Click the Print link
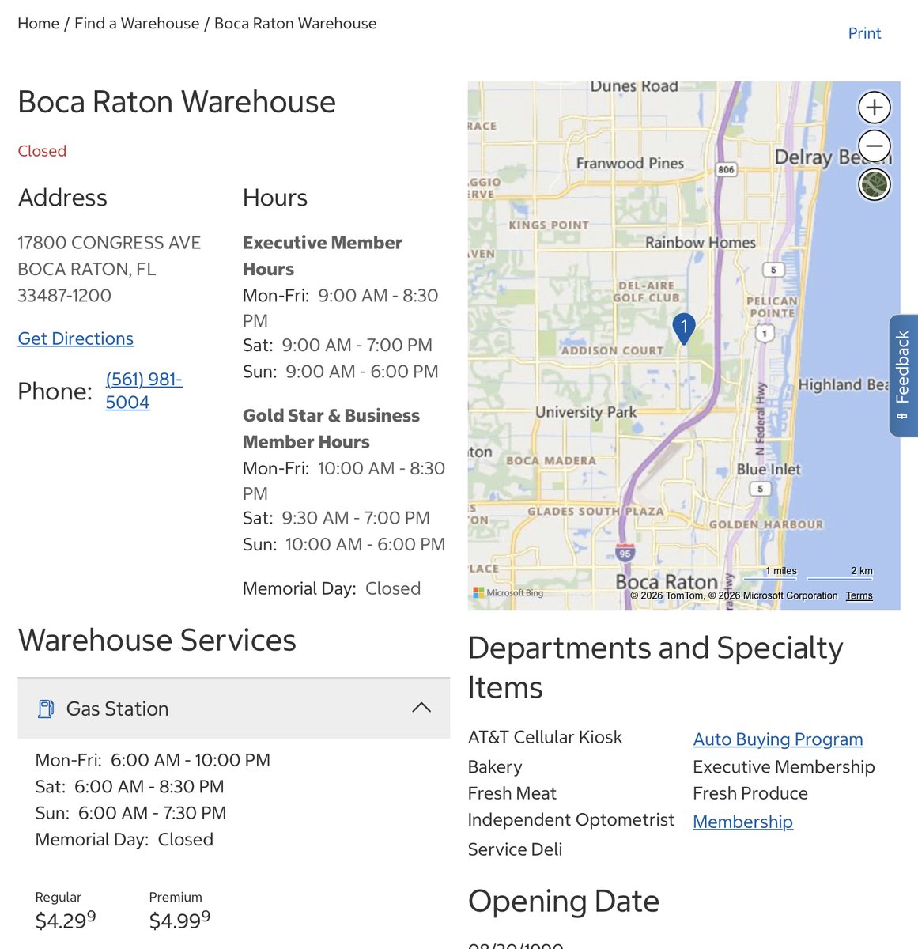 864,33
